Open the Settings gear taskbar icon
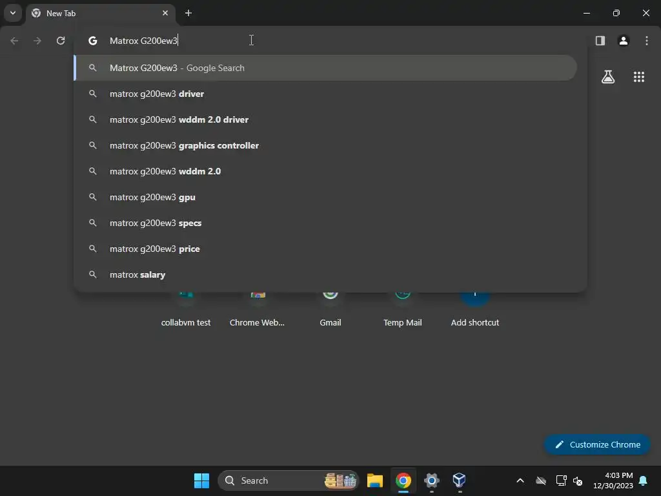This screenshot has width=661, height=496. 432,480
